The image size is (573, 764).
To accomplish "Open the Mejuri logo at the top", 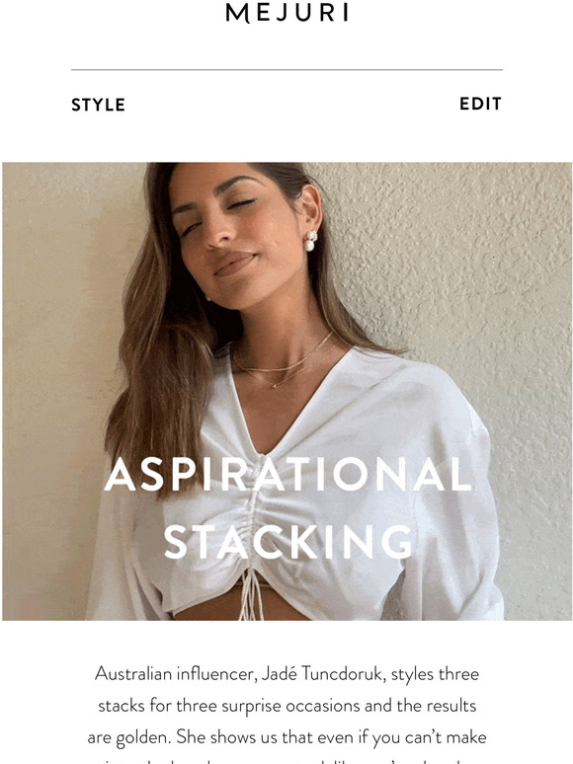I will tap(286, 13).
